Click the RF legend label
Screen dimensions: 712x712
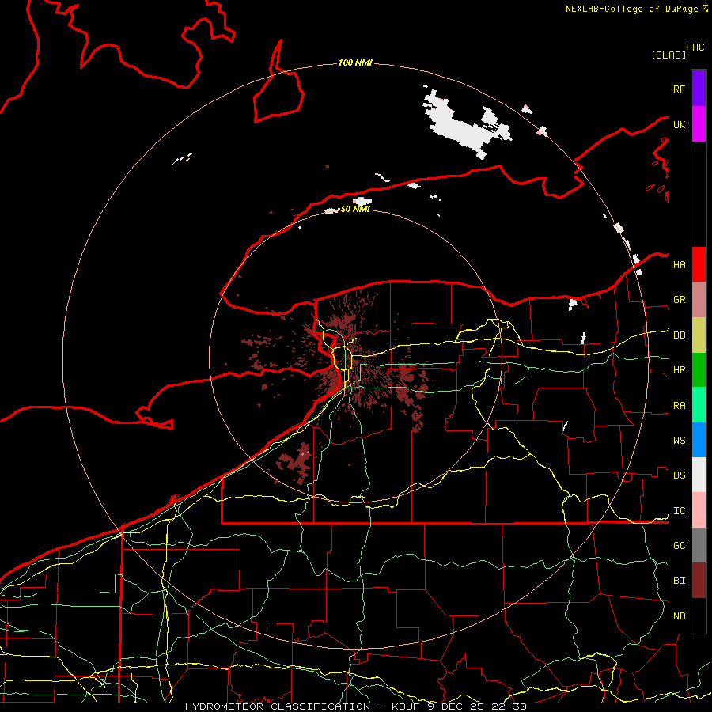(679, 89)
